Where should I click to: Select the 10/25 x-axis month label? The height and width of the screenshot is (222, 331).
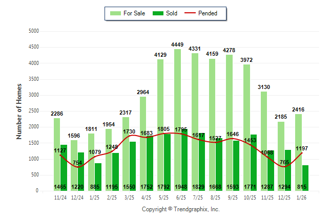(250, 197)
